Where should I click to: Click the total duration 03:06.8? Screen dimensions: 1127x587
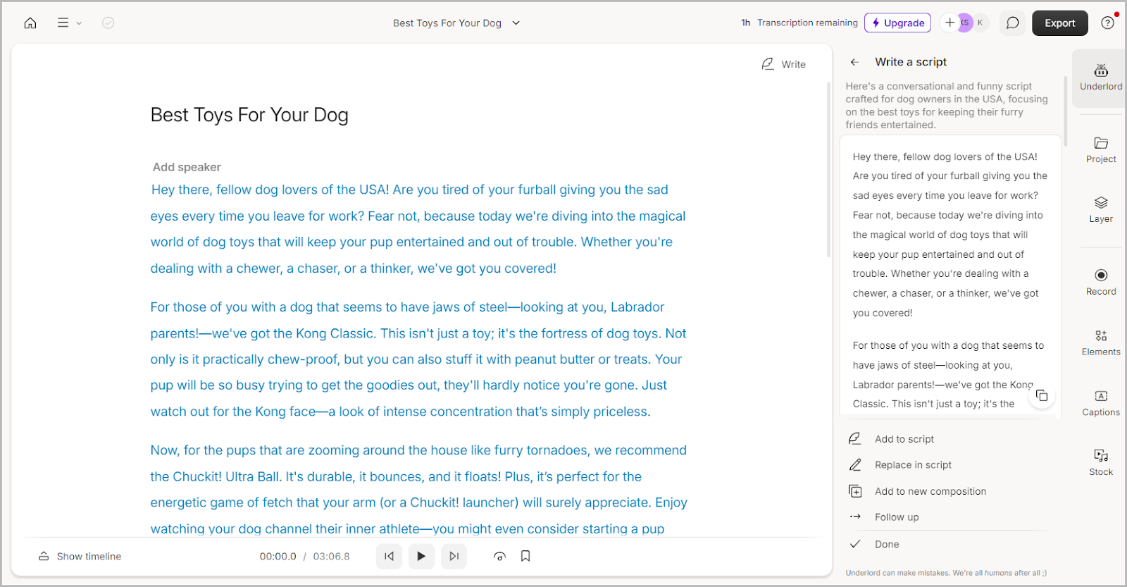tap(331, 556)
